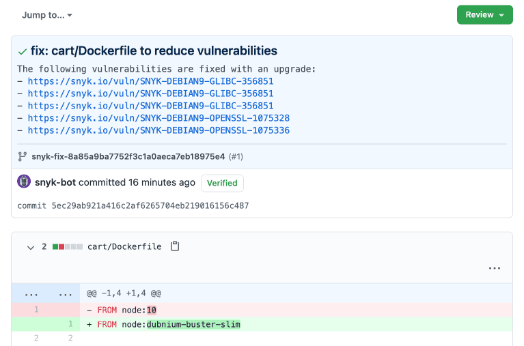Open the Jump to... dropdown
524x346 pixels.
tap(46, 15)
